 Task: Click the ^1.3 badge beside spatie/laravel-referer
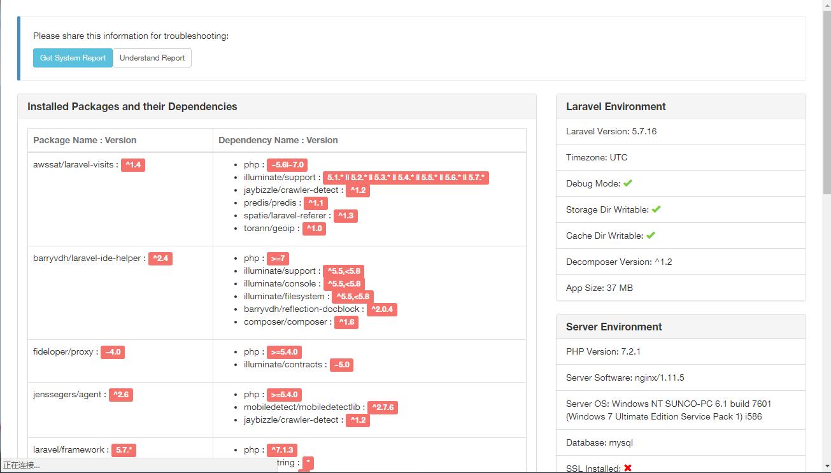(x=344, y=216)
